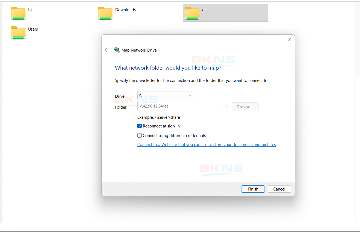360x232 pixels.
Task: Open the Downloads shared folder icon
Action: [105, 13]
